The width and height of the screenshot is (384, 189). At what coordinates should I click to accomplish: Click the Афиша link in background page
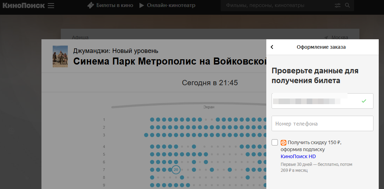[80, 38]
